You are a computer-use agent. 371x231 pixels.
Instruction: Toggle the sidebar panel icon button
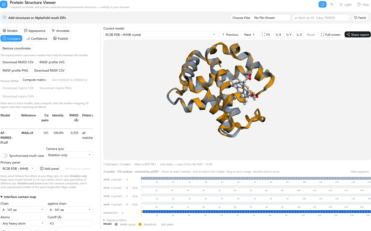pyautogui.click(x=323, y=4)
